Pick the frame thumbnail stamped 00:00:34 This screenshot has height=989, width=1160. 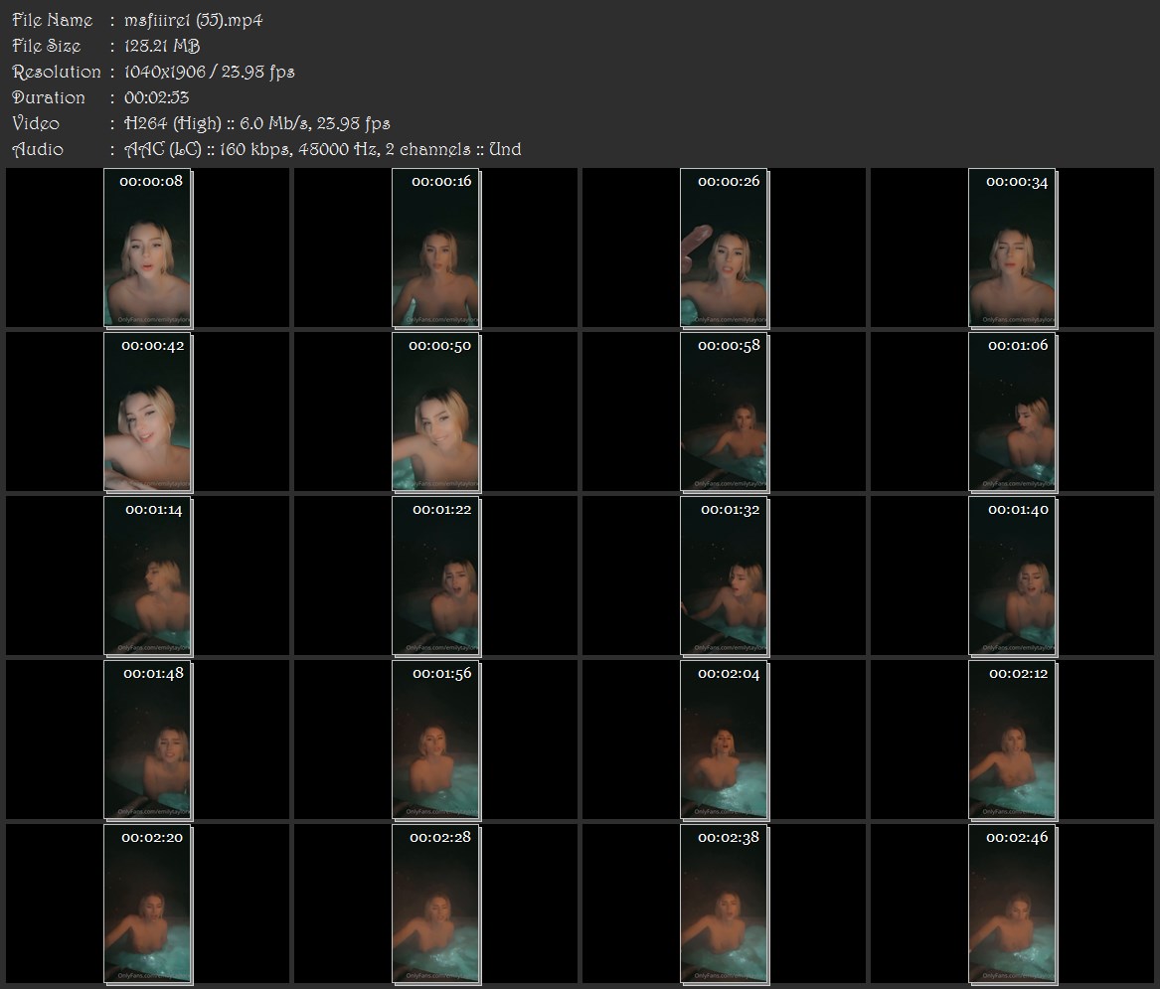point(1013,247)
